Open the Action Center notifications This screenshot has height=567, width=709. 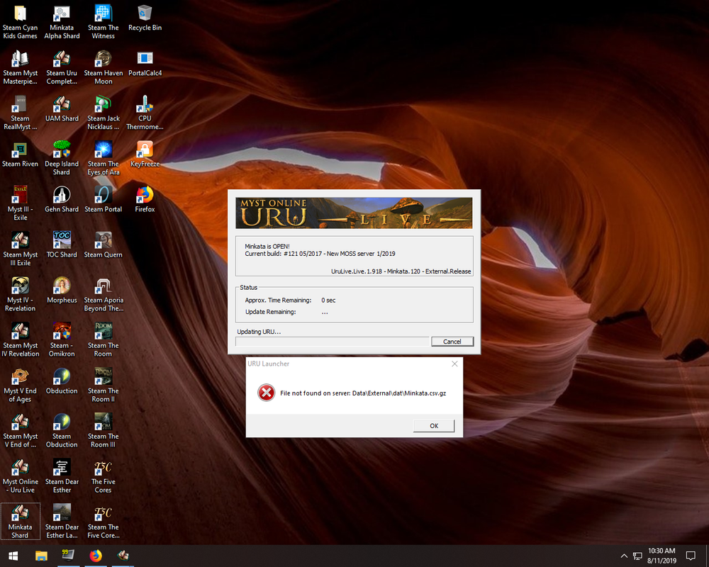pos(691,556)
